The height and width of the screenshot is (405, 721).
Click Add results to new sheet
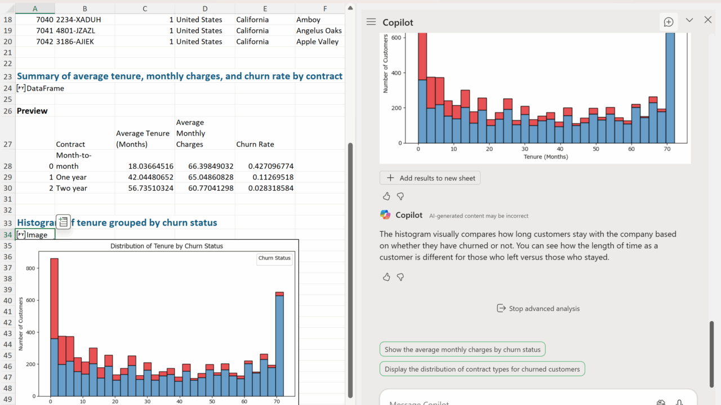point(430,178)
